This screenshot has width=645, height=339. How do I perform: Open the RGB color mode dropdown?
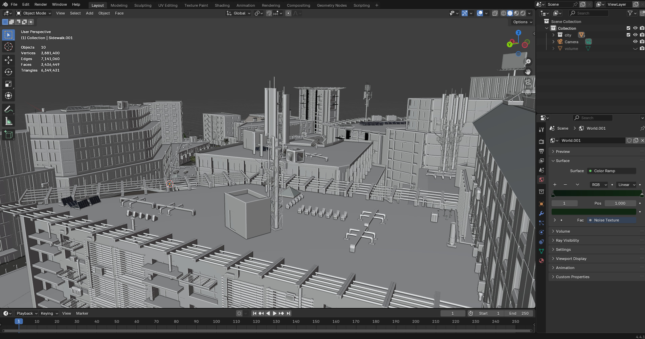click(599, 185)
